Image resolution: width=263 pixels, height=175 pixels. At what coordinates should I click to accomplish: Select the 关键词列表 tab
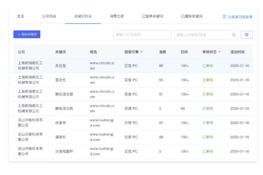83,16
